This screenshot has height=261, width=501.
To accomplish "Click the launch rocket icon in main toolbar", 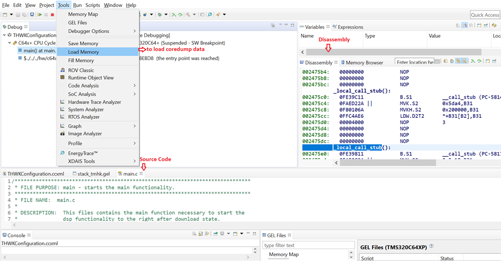I will click(x=218, y=14).
